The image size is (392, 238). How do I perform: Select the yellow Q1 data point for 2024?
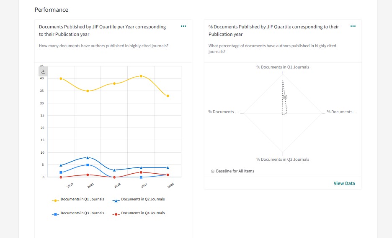[x=168, y=96]
